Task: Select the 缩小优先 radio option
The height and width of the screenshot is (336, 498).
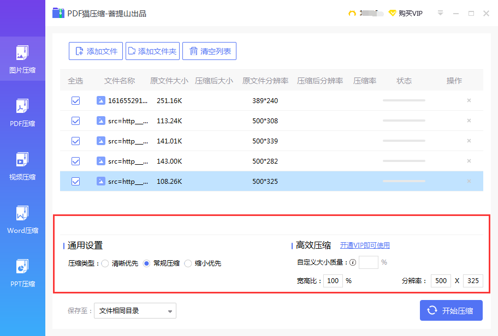Action: coord(188,263)
